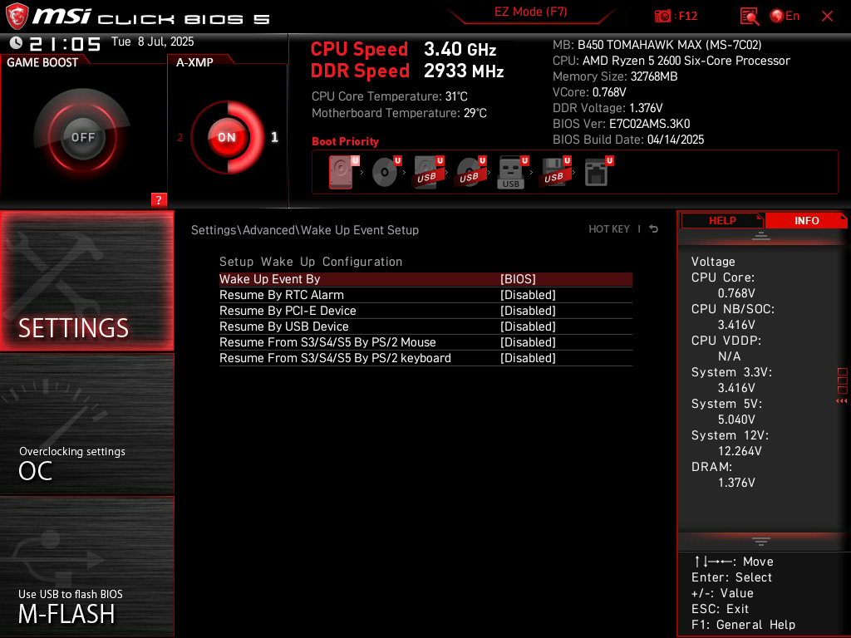The width and height of the screenshot is (851, 638).
Task: Click the F1: General Help hint
Action: pyautogui.click(x=743, y=625)
